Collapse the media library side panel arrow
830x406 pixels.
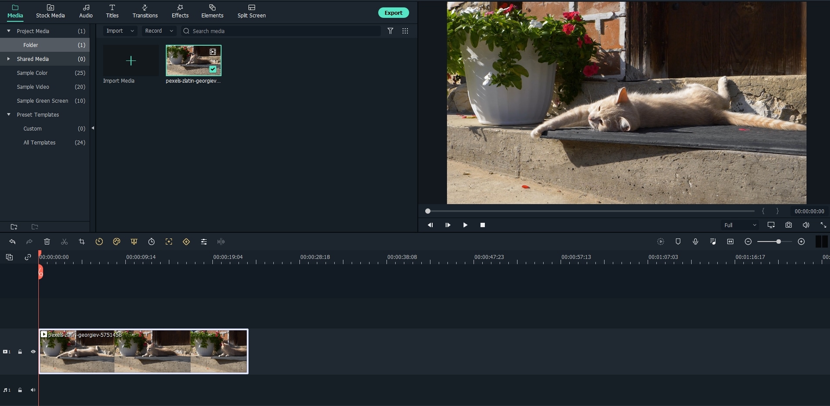coord(93,128)
